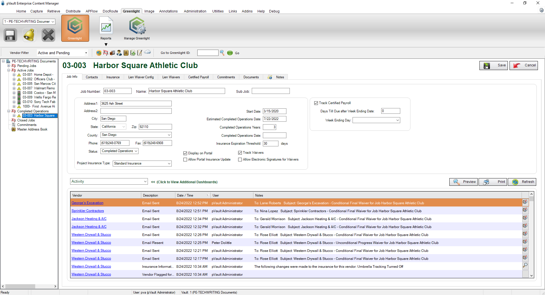The width and height of the screenshot is (545, 295).
Task: Toggle Display on Portal checkbox
Action: pos(185,153)
